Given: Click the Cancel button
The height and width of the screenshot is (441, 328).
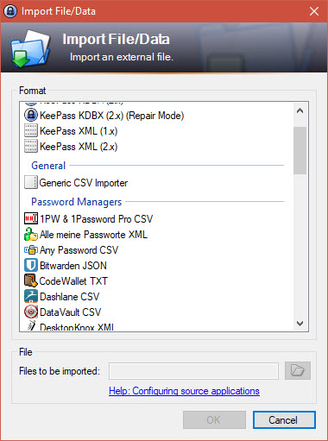Looking at the screenshot, I should click(284, 420).
